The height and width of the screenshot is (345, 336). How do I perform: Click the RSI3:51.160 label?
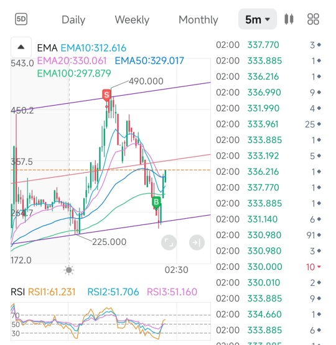pyautogui.click(x=172, y=292)
